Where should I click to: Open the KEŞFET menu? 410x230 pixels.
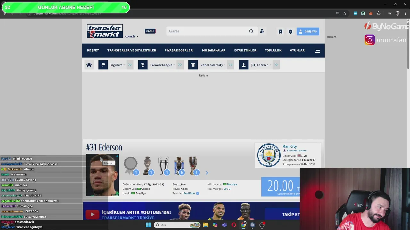click(93, 50)
